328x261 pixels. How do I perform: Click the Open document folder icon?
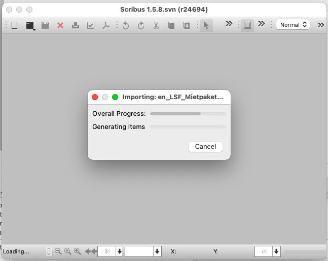(30, 25)
